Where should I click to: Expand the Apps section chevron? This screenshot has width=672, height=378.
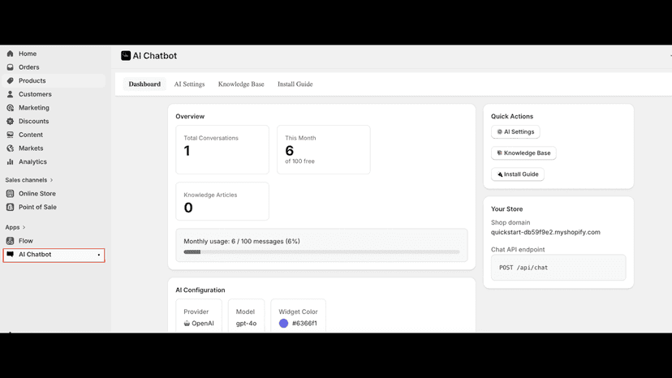[x=24, y=227]
